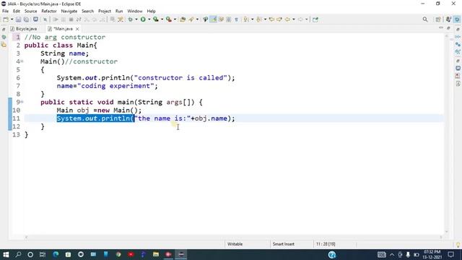Click the Save All icon
This screenshot has width=462, height=260.
coord(26,19)
